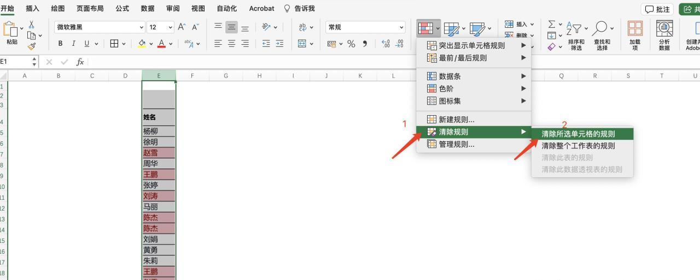Toggle middle vertical alignment
The image size is (700, 280).
coord(232,27)
